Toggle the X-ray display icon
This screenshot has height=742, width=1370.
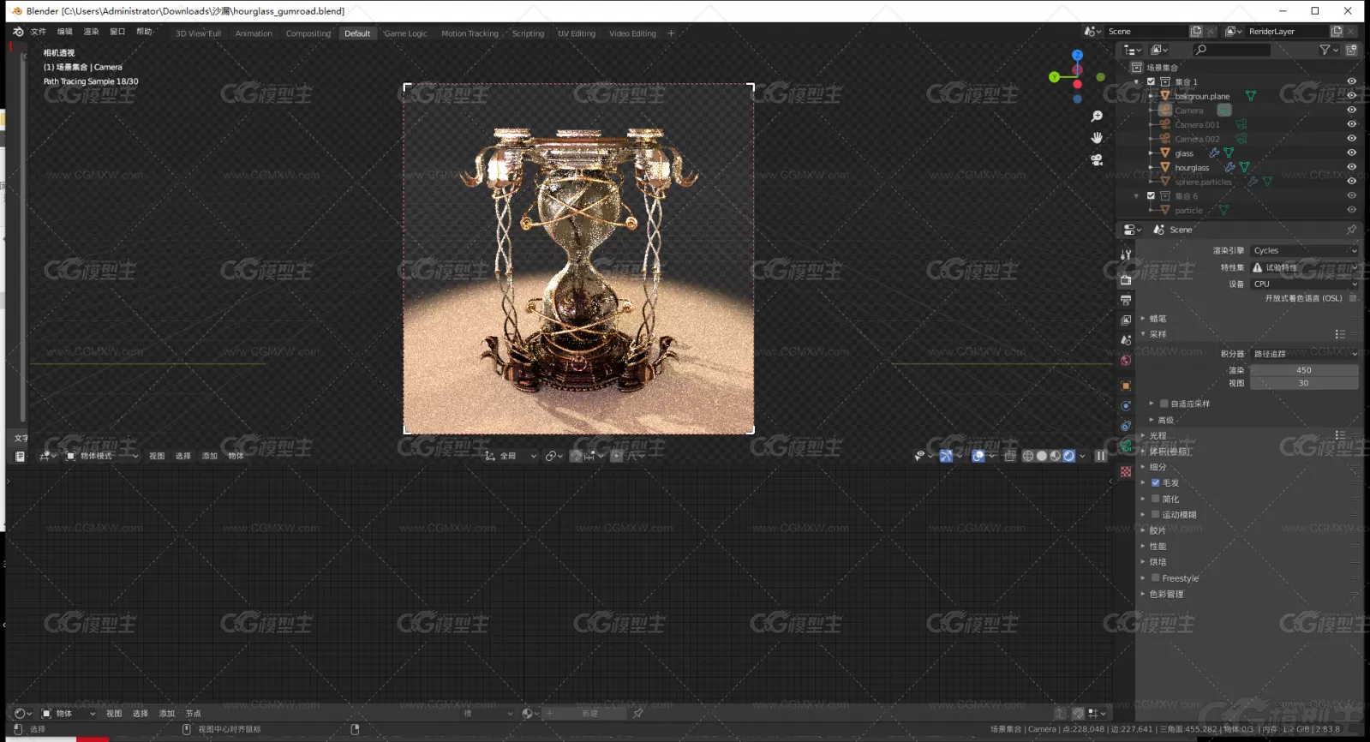point(1009,456)
